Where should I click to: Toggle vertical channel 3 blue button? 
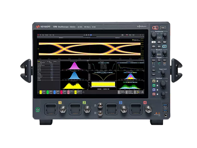pos(154,90)
